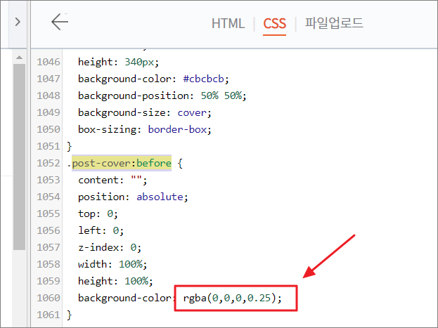Click the width: 100% line
438x328 pixels.
112,264
